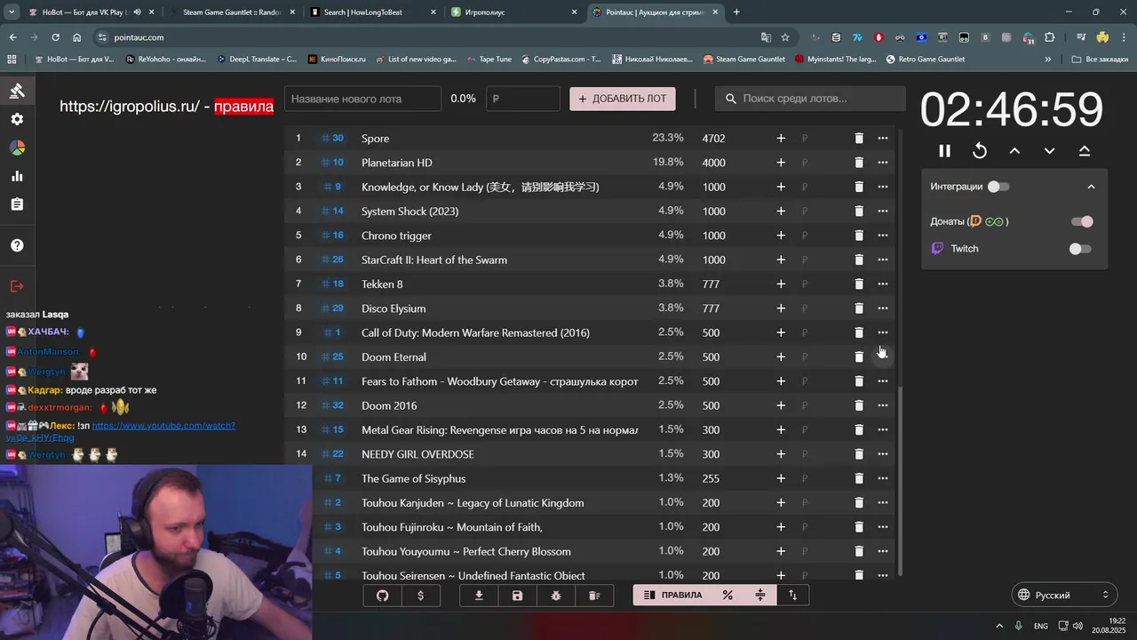1137x640 pixels.
Task: Open the GitHub link in bottom toolbar
Action: pyautogui.click(x=383, y=596)
